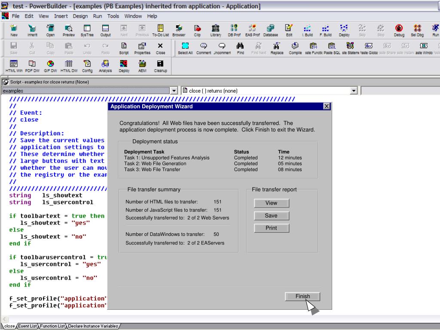Click the 'Task 2: Web File Generation' row
This screenshot has width=440, height=330.
pos(213,164)
